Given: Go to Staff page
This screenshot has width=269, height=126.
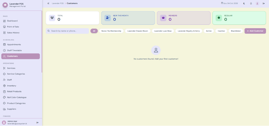Looking at the screenshot, I should [21, 80].
